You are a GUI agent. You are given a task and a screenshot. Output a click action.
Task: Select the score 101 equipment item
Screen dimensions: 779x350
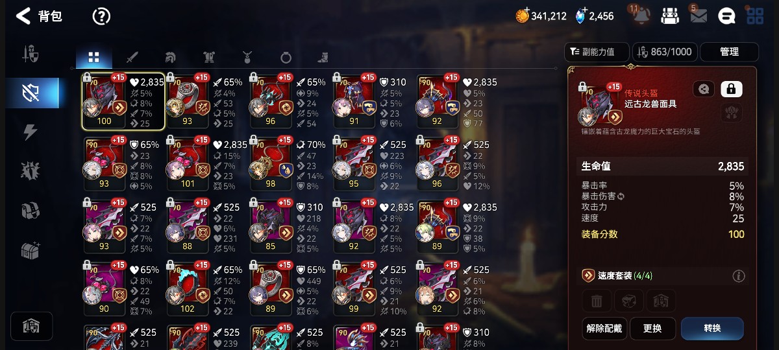point(188,162)
